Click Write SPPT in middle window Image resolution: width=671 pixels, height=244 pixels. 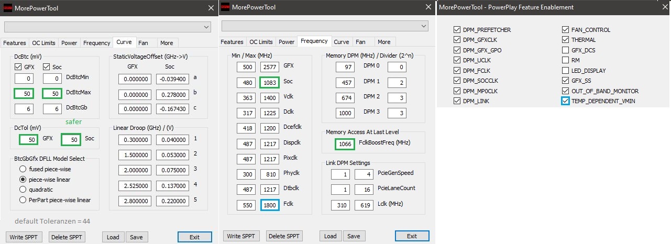coord(241,236)
